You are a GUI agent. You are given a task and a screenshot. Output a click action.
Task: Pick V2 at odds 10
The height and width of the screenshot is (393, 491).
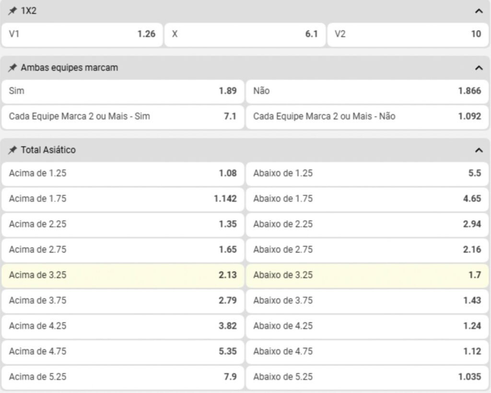point(408,35)
